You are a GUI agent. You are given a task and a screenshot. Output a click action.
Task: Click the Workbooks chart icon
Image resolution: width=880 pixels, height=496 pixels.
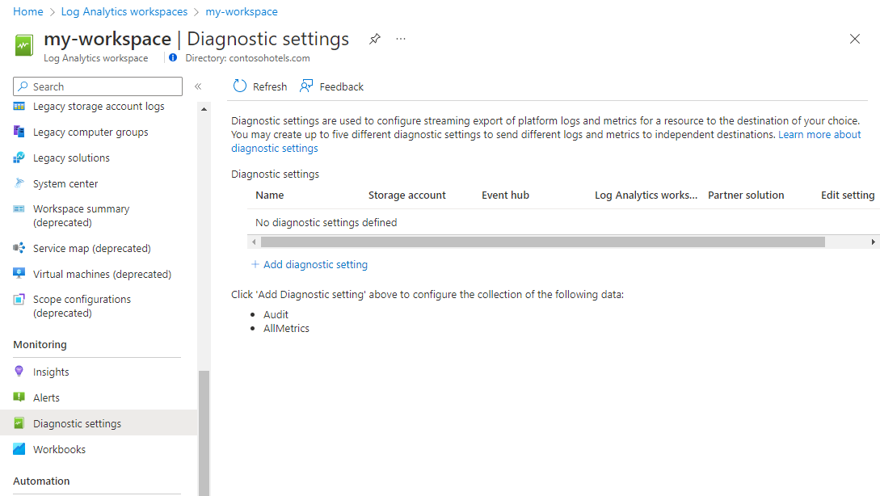point(19,449)
